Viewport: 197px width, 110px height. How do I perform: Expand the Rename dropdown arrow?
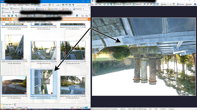click(45, 9)
